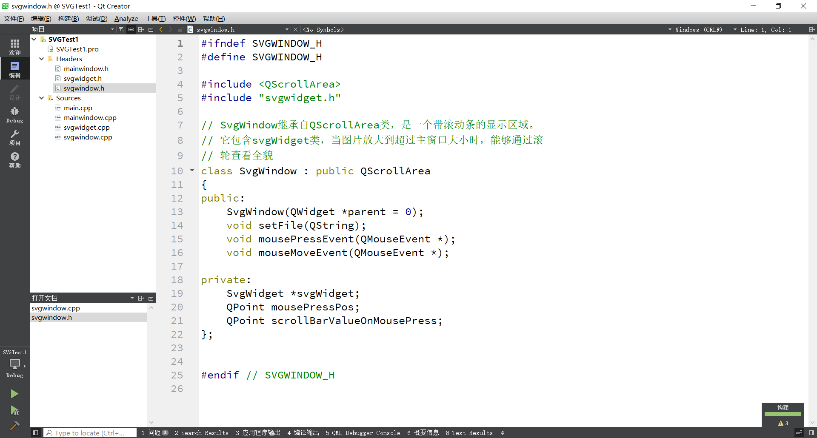
Task: Collapse the Headers folder
Action: point(42,59)
